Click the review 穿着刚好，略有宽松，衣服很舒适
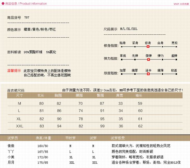 coord(137,157)
